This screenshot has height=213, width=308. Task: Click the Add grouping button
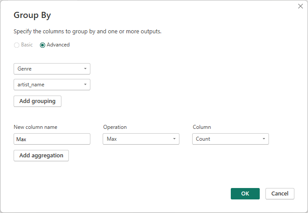coord(38,101)
